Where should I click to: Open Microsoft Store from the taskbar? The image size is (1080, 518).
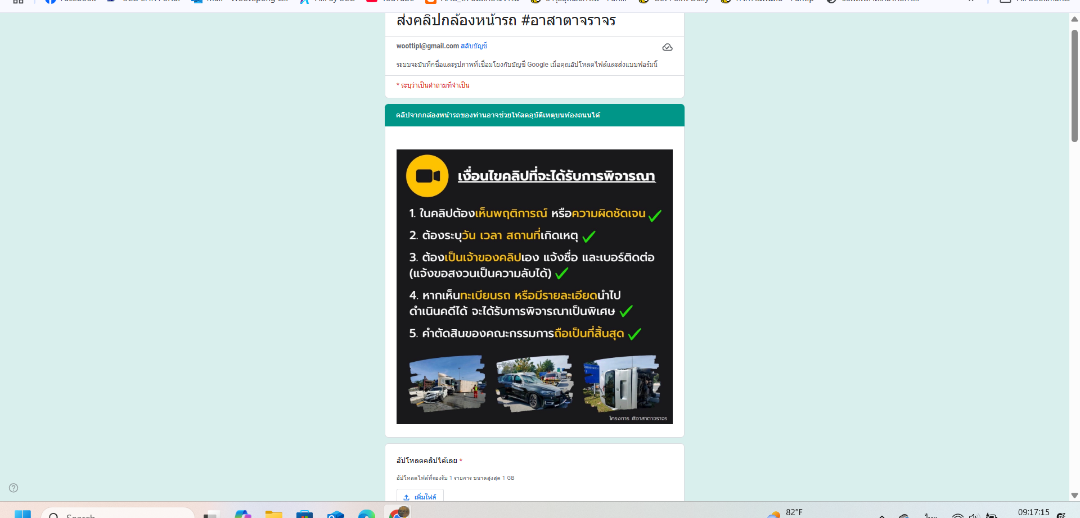(x=304, y=514)
